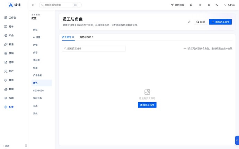The image size is (239, 149).
Task: Click the 配置 gear icon
Action: point(6,107)
